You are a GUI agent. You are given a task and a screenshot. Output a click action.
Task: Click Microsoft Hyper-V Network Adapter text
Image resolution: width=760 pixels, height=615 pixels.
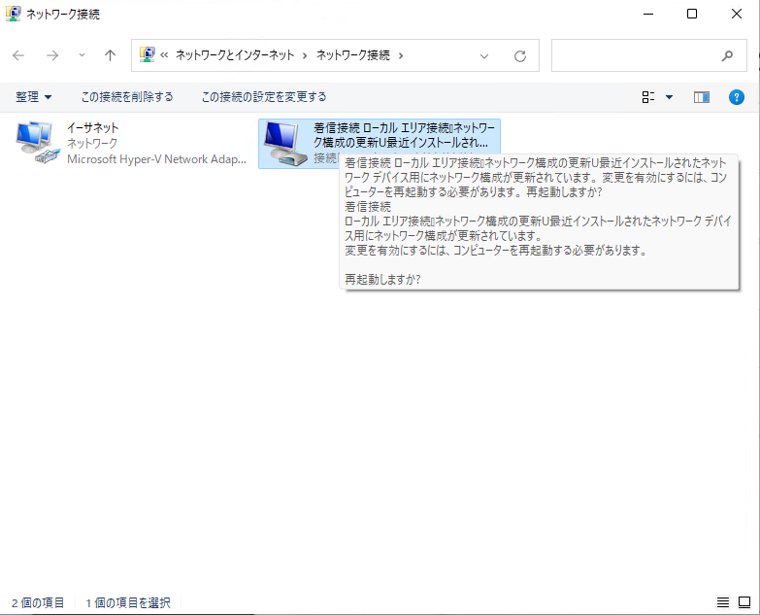tap(156, 159)
